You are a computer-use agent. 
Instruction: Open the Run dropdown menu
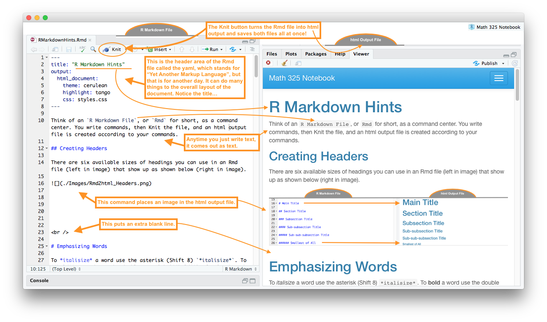click(221, 49)
